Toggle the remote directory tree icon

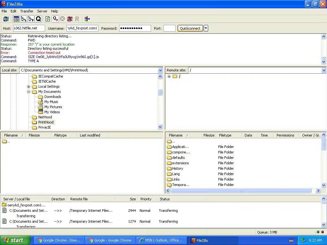[31, 19]
